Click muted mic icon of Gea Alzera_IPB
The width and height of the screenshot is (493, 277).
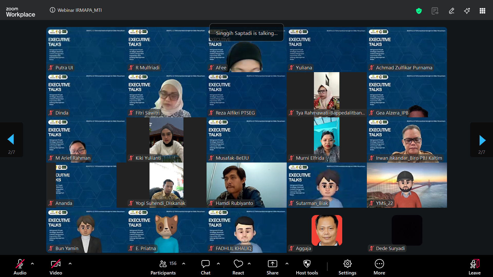371,113
